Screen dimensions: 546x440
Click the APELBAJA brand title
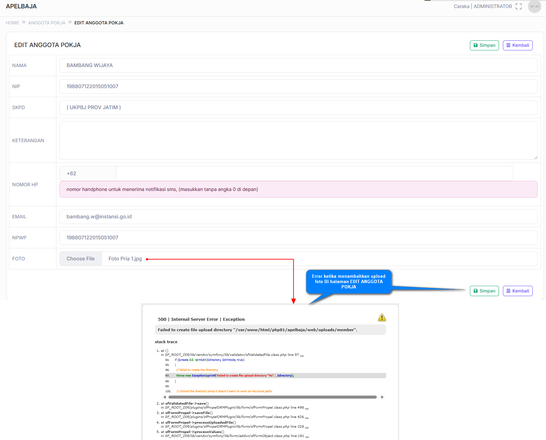(x=21, y=6)
